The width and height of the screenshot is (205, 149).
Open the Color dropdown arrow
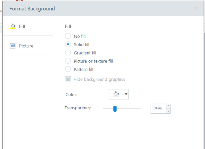click(126, 94)
